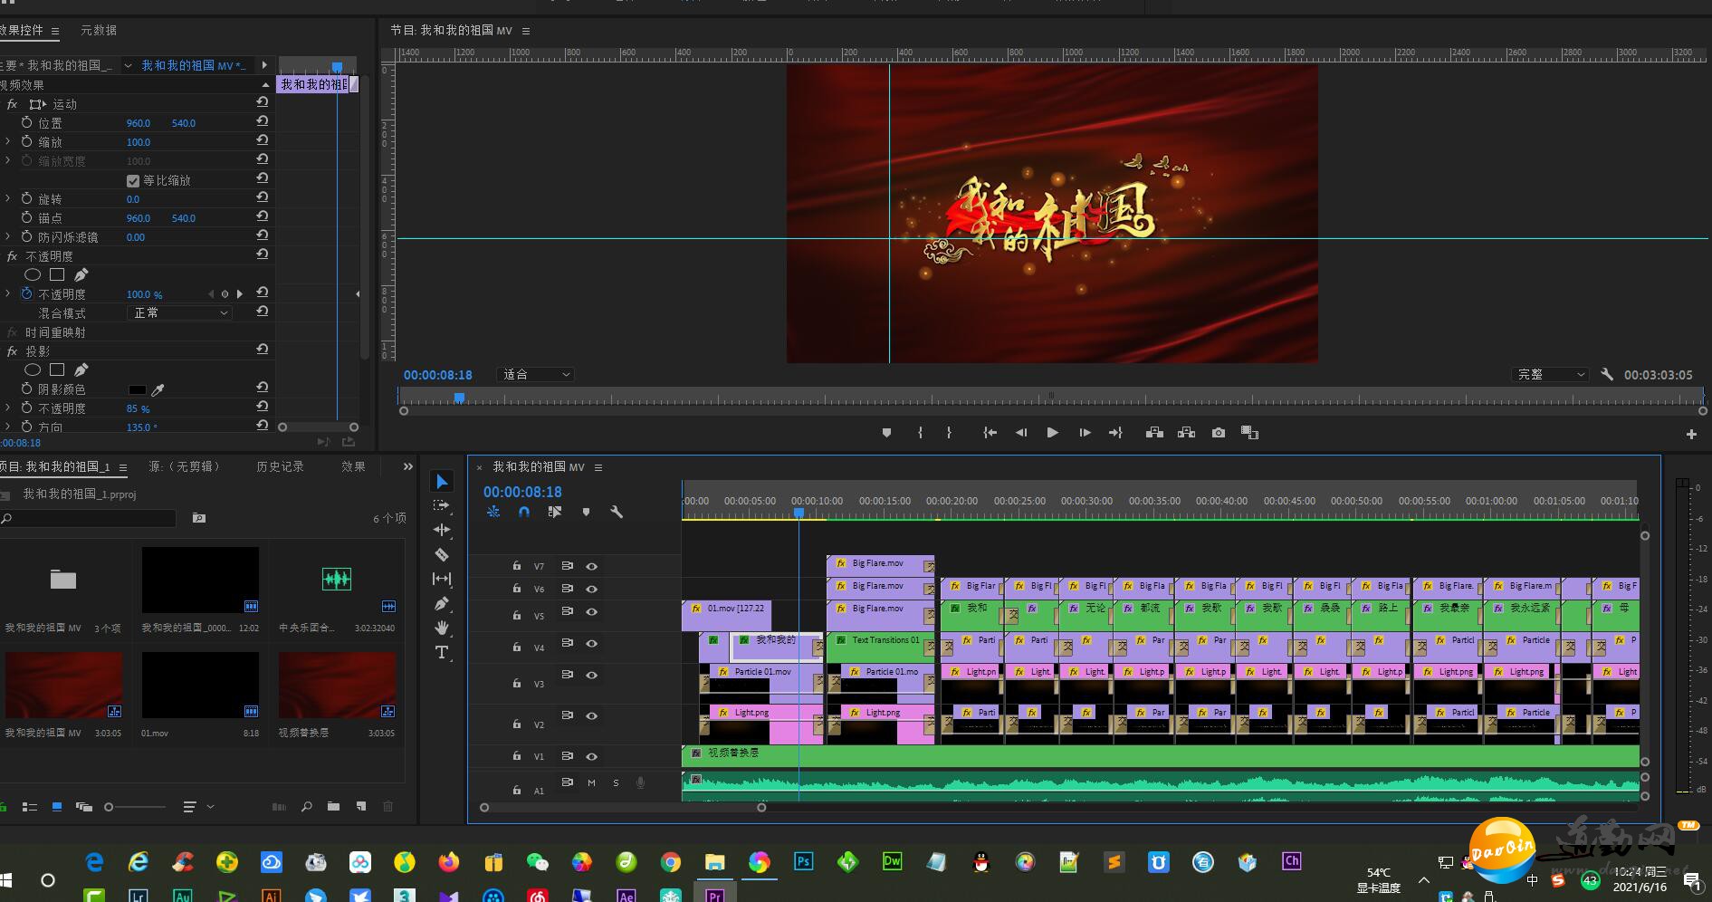This screenshot has width=1712, height=902.
Task: Expand the 旋转 property arrow
Action: click(x=8, y=198)
